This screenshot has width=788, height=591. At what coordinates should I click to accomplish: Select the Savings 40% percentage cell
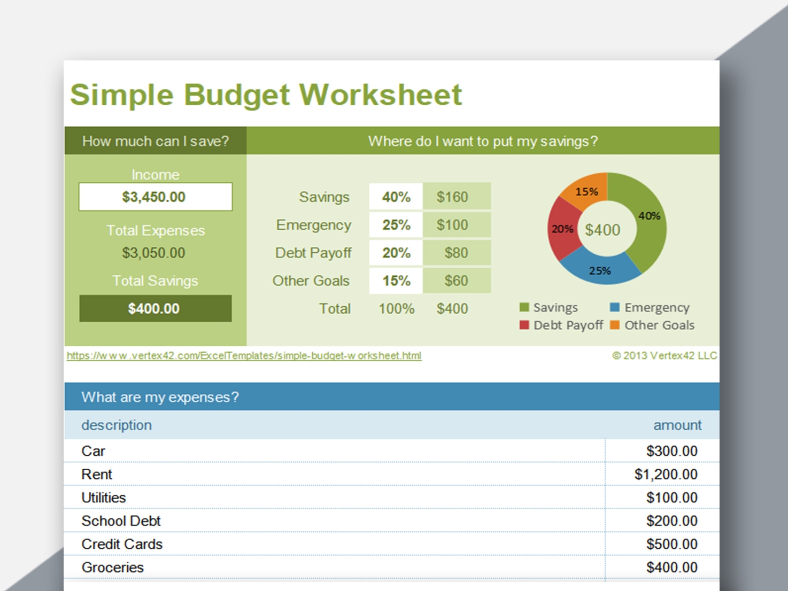click(x=396, y=197)
